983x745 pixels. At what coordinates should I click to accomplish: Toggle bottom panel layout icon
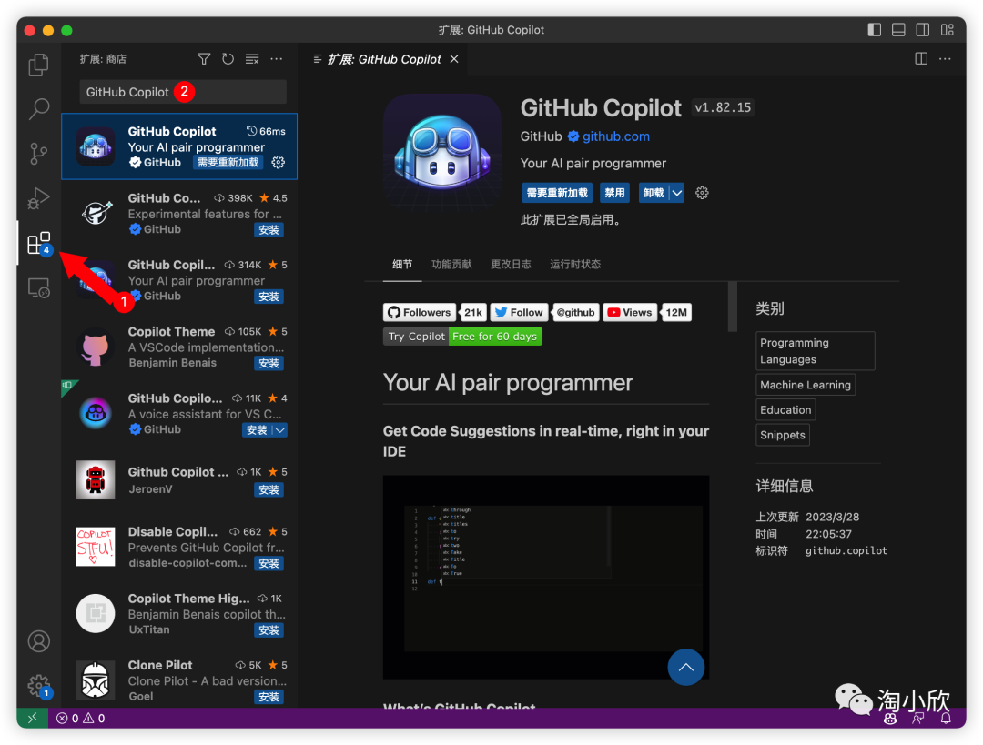(x=898, y=29)
